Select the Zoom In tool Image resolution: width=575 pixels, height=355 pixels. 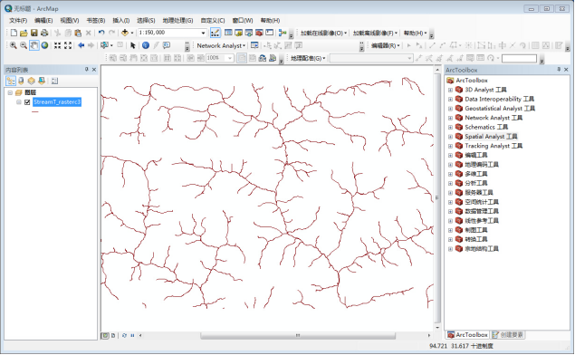click(x=14, y=45)
